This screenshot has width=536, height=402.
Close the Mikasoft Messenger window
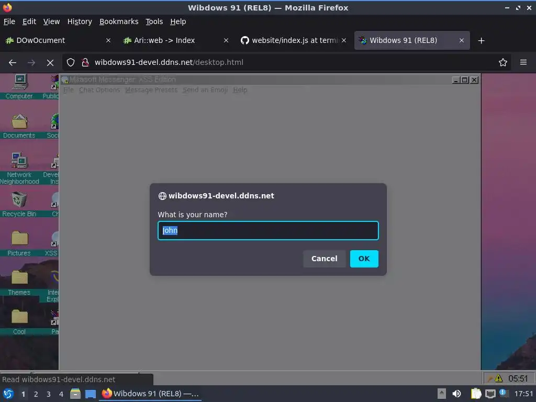pos(474,80)
